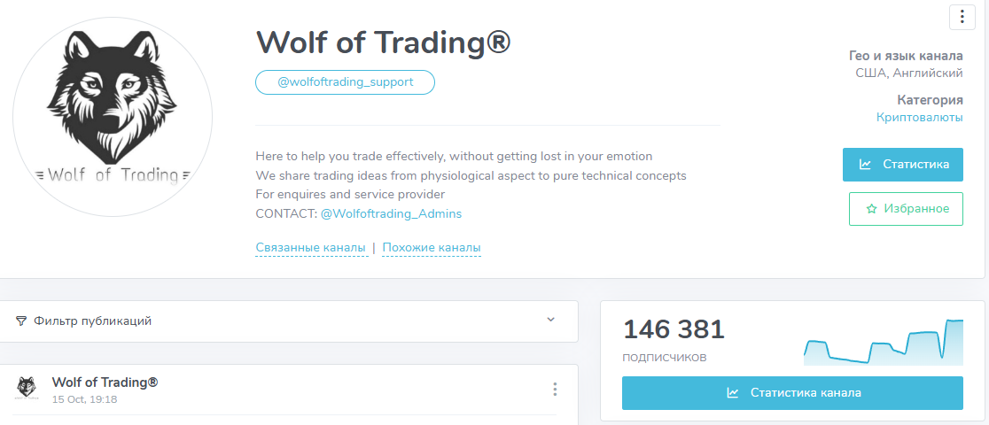This screenshot has height=425, width=989.
Task: Click the star icon on Избранное
Action: coord(871,209)
